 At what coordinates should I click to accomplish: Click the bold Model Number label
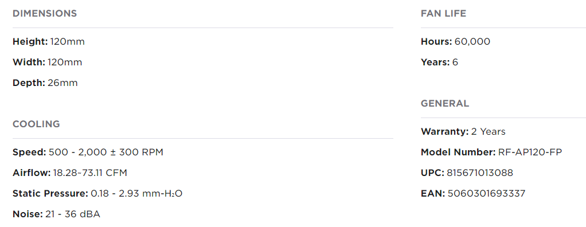tap(458, 152)
